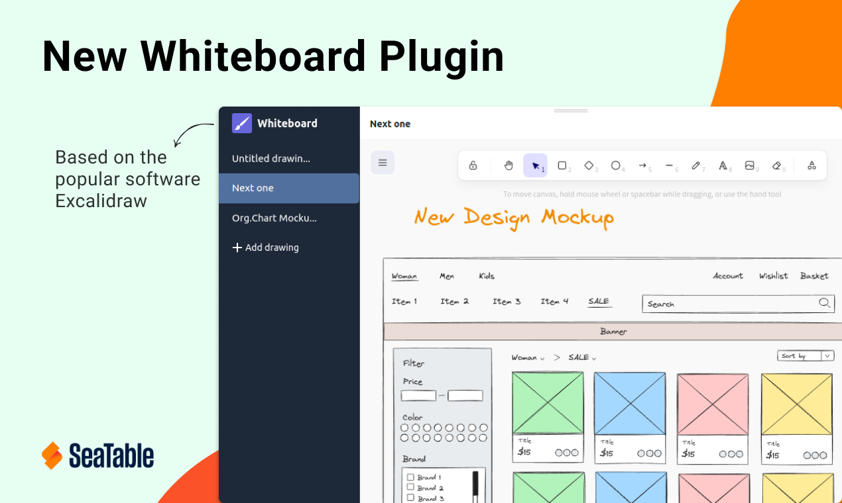Select the Rectangle tool
Image resolution: width=842 pixels, height=503 pixels.
(562, 165)
